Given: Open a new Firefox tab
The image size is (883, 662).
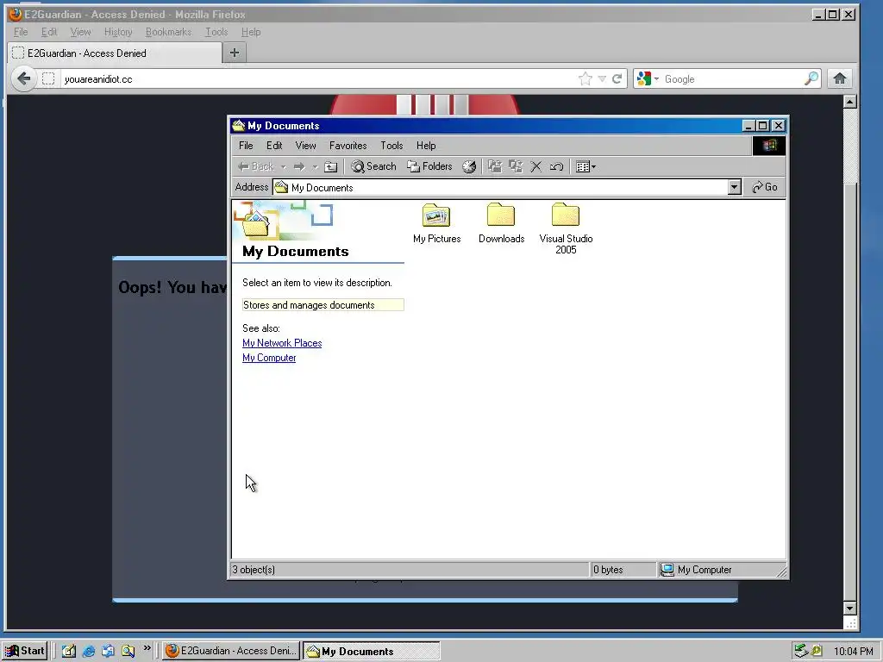Looking at the screenshot, I should pyautogui.click(x=235, y=53).
